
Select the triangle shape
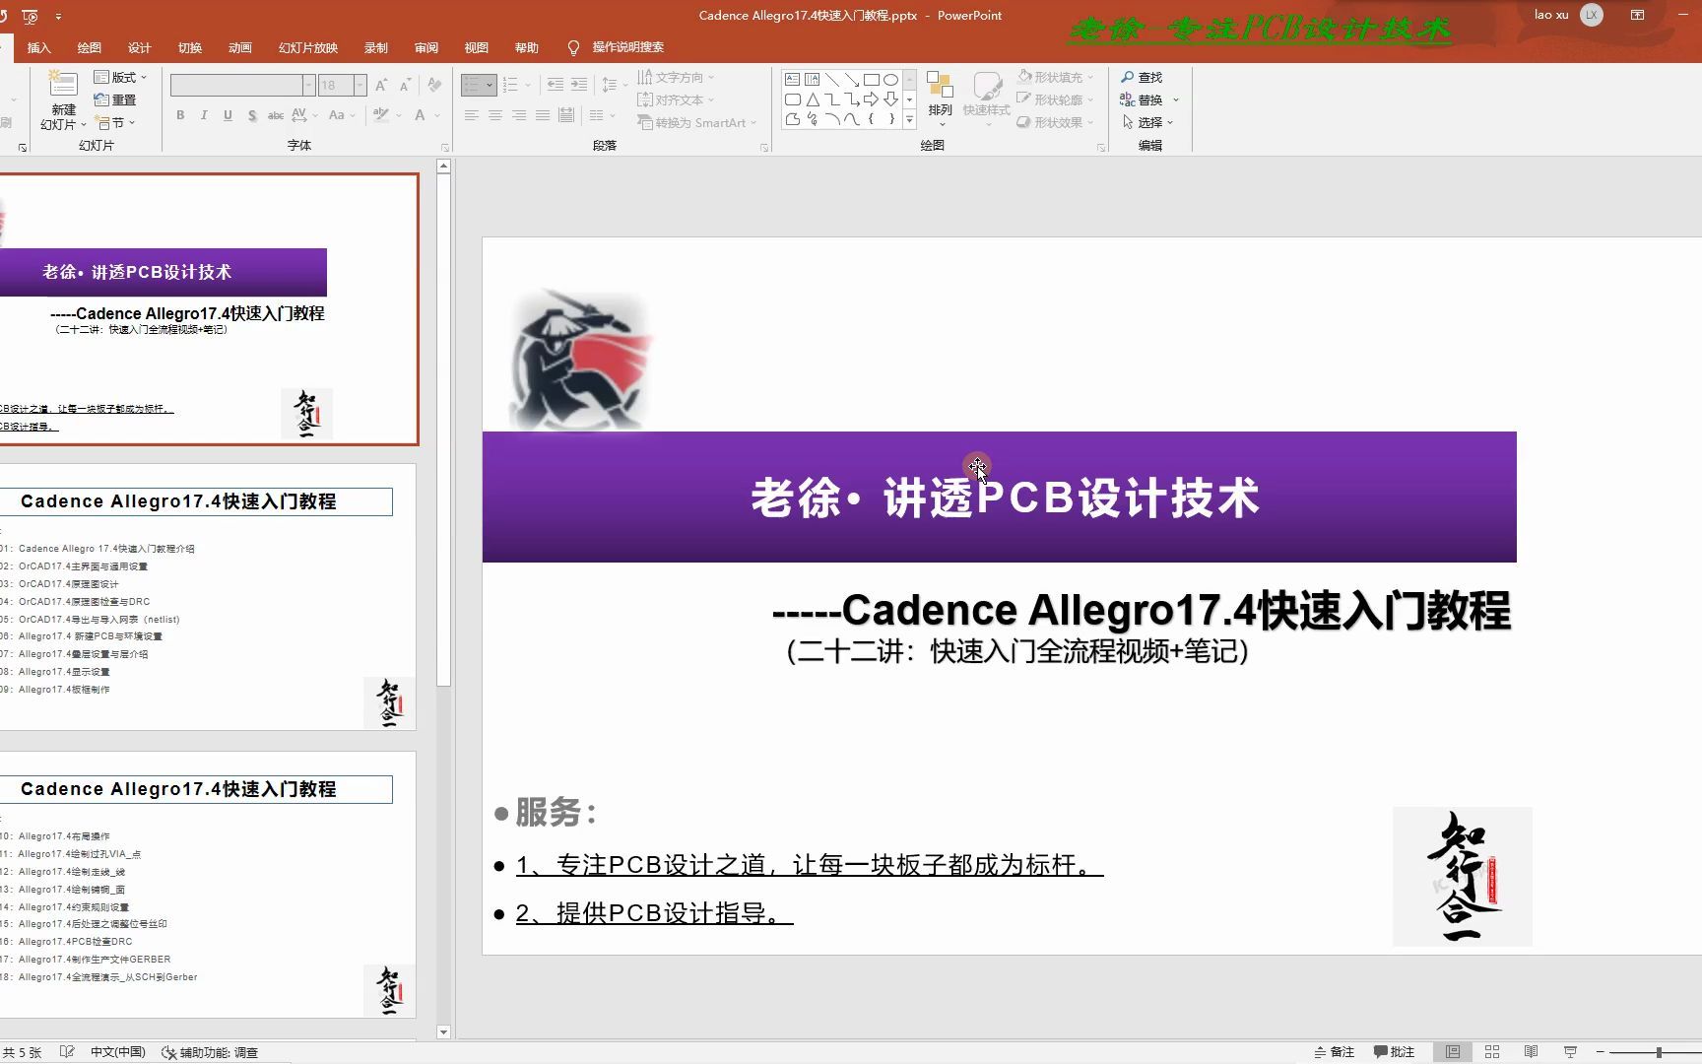[x=813, y=100]
